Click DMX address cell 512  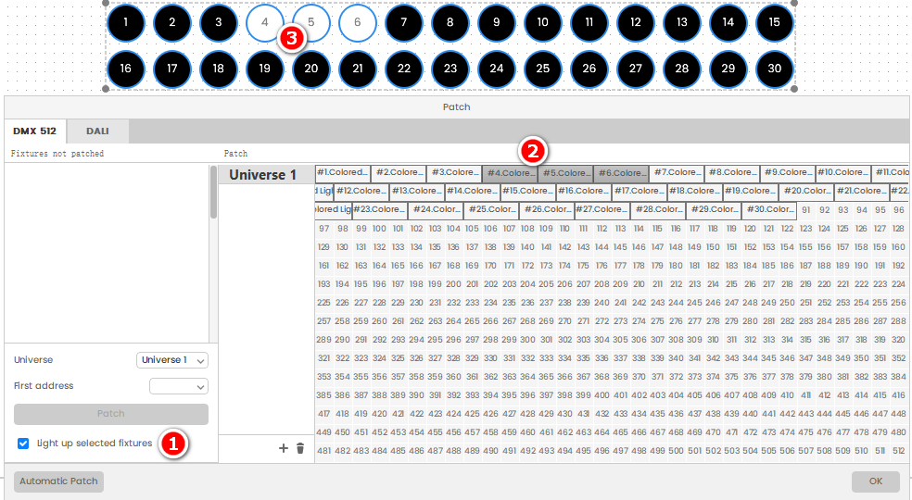[897, 451]
